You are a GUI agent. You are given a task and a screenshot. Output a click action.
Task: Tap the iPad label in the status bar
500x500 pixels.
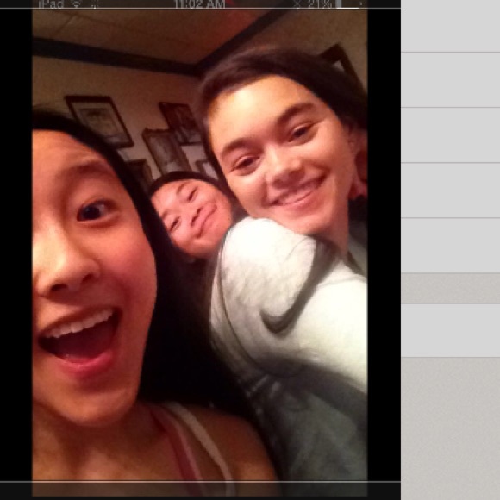[51, 3]
